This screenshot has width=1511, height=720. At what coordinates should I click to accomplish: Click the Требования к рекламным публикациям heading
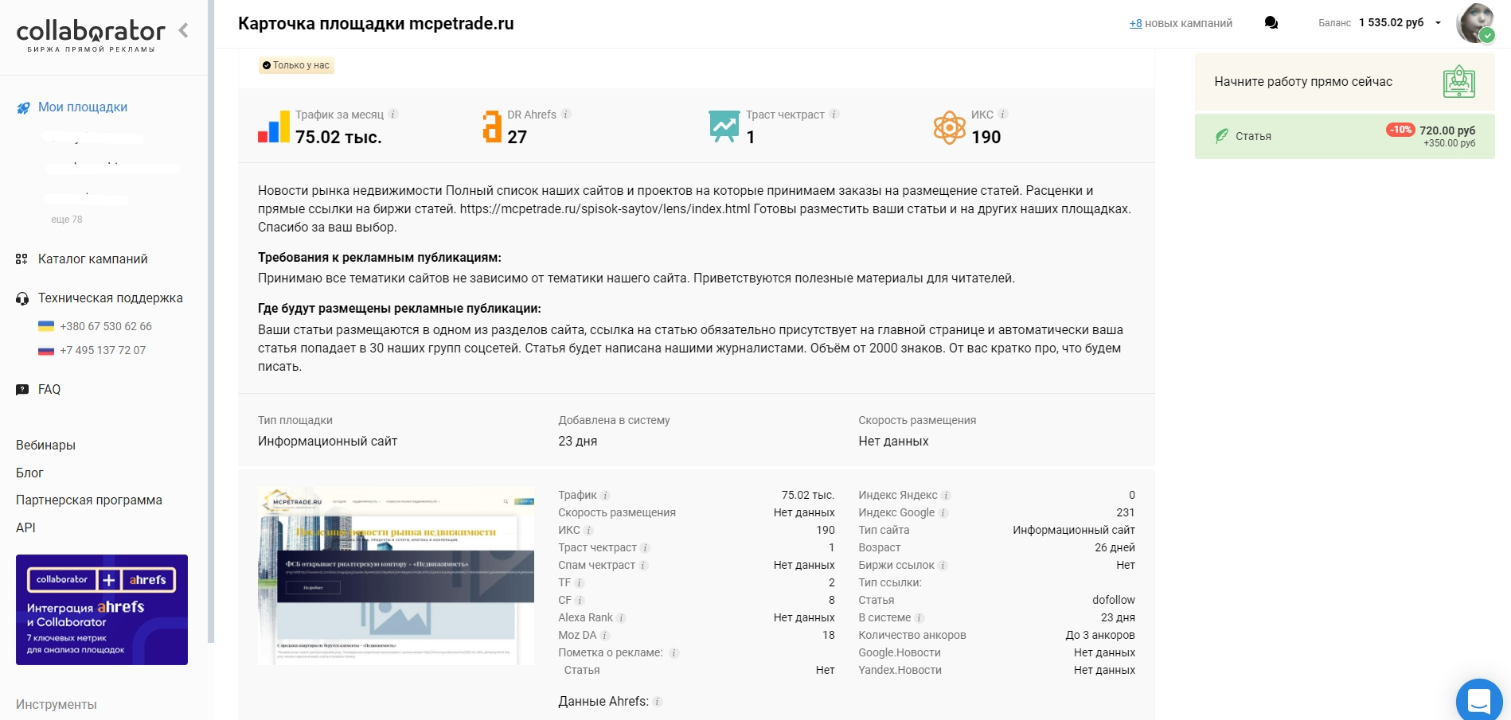click(380, 258)
